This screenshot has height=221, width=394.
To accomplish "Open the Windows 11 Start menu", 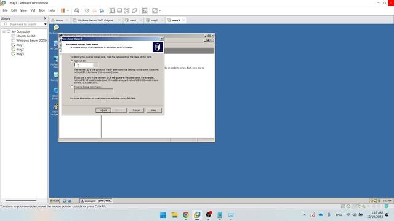I will tap(163, 215).
